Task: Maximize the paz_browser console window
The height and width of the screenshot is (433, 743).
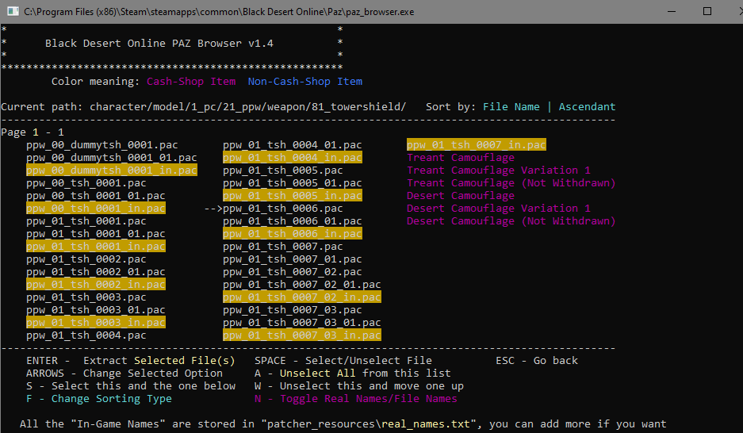Action: [x=707, y=11]
